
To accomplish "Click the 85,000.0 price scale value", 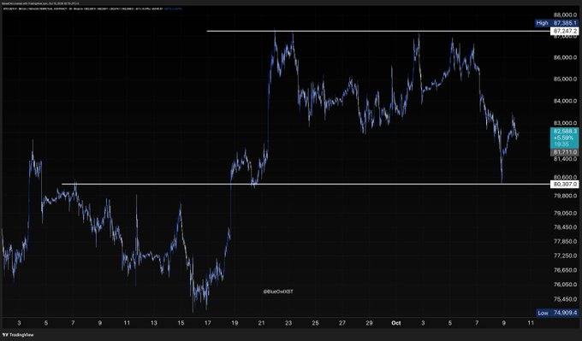I will click(x=565, y=79).
